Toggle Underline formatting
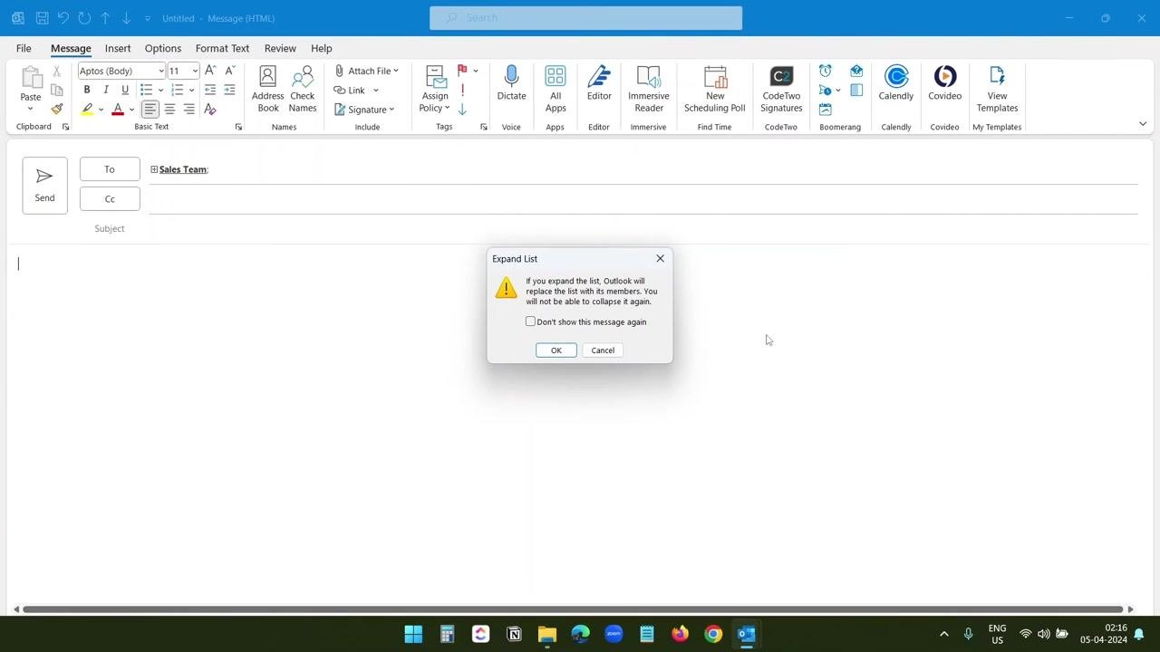 [125, 90]
